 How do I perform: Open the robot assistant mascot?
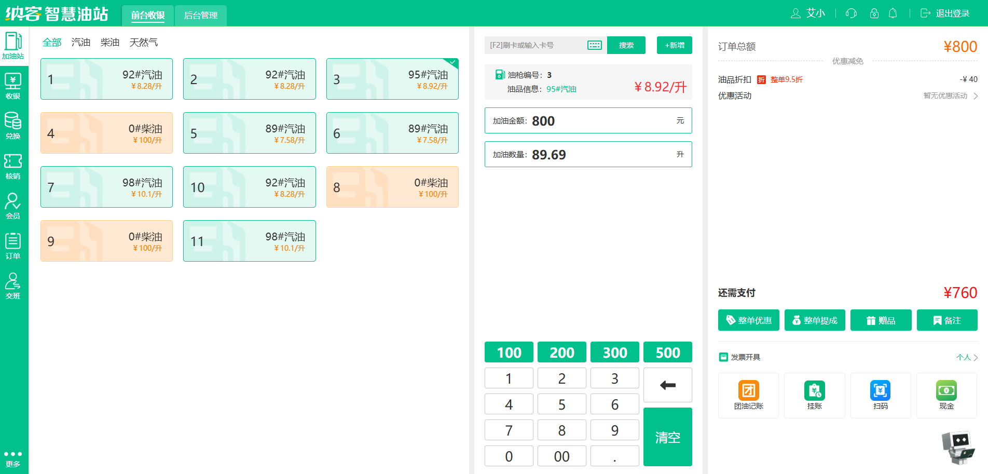click(x=958, y=447)
